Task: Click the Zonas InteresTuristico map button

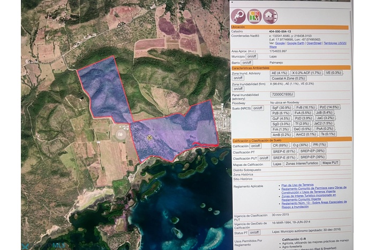Action: (302, 163)
